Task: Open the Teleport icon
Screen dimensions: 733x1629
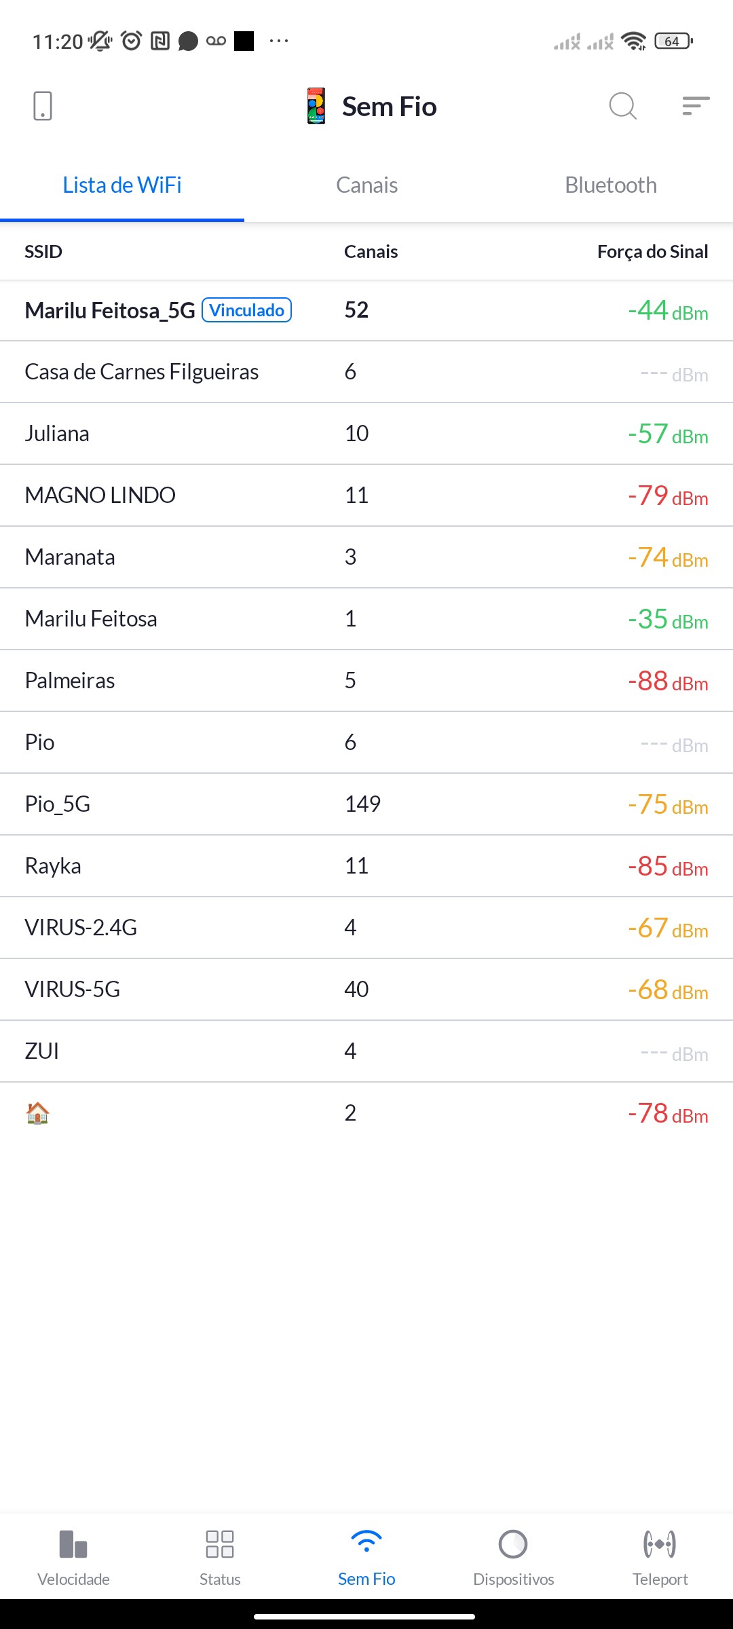Action: click(x=660, y=1544)
